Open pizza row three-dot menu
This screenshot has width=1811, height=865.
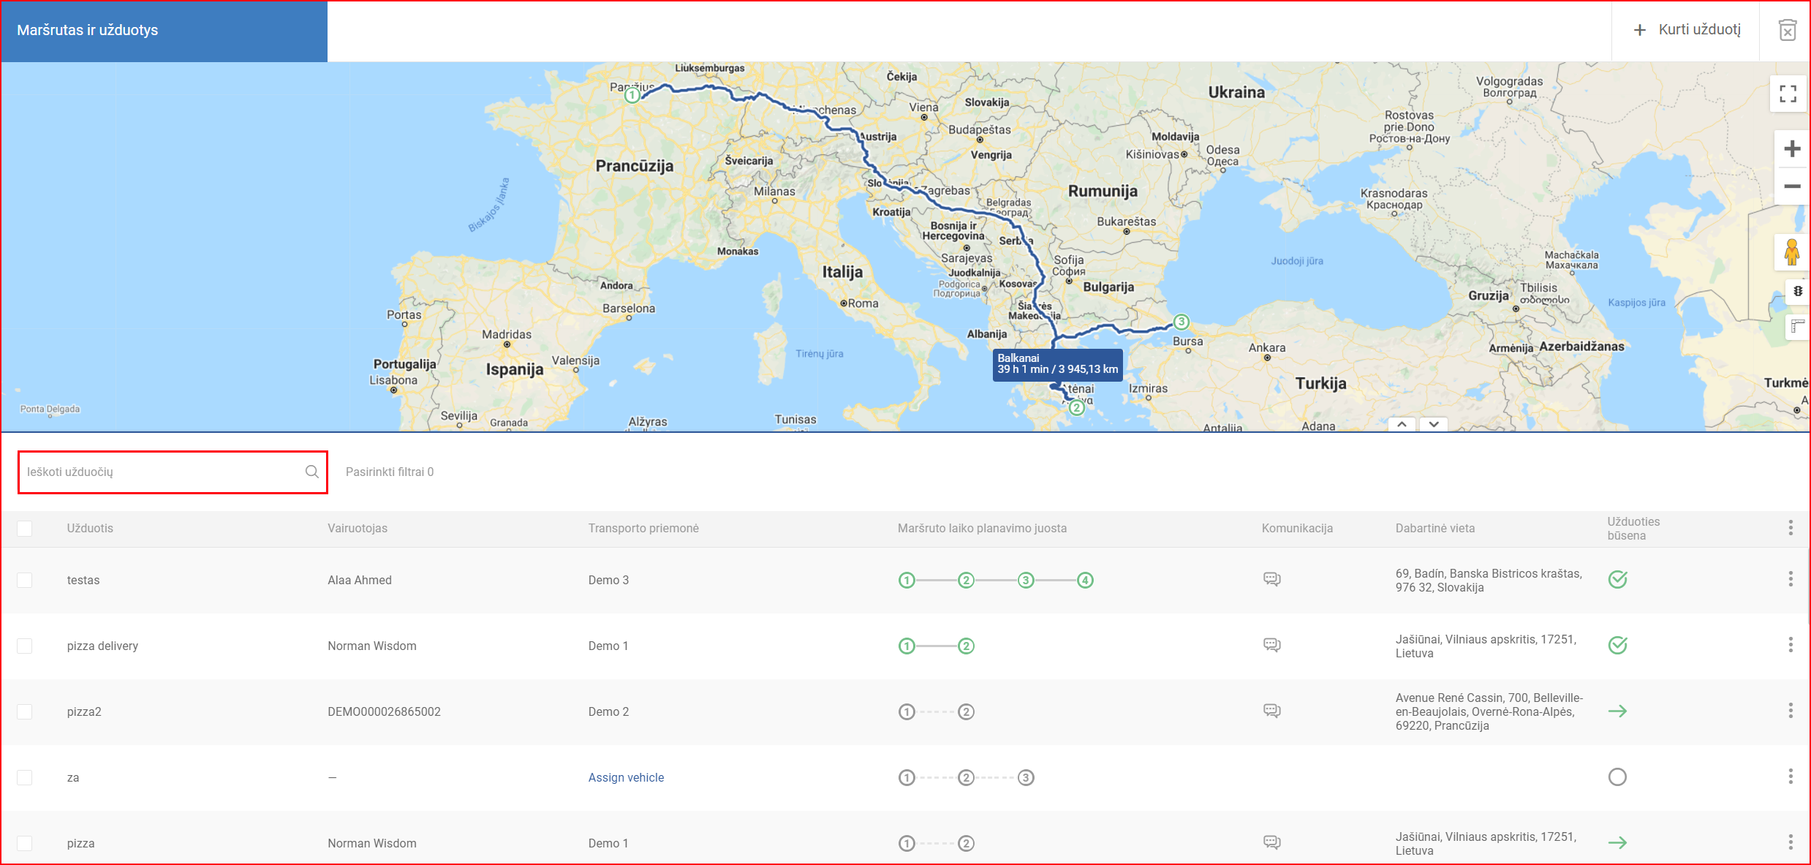coord(1791,842)
